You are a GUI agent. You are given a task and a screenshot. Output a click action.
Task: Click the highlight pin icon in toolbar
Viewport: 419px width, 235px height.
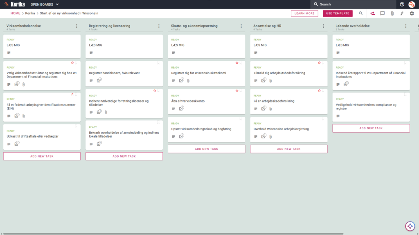pos(402,13)
